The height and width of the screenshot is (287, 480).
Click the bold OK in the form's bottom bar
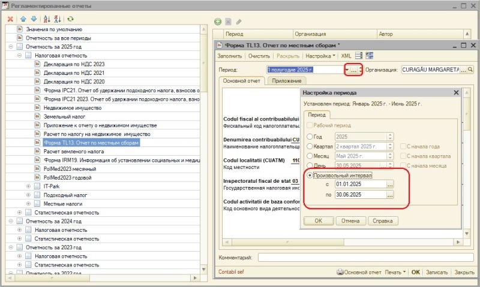[415, 272]
